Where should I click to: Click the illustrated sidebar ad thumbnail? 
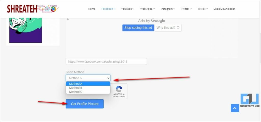pos(25,30)
